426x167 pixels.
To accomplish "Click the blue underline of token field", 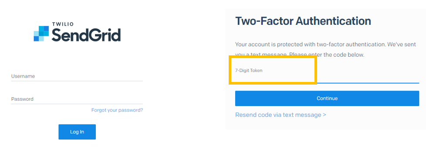I will [x=368, y=83].
